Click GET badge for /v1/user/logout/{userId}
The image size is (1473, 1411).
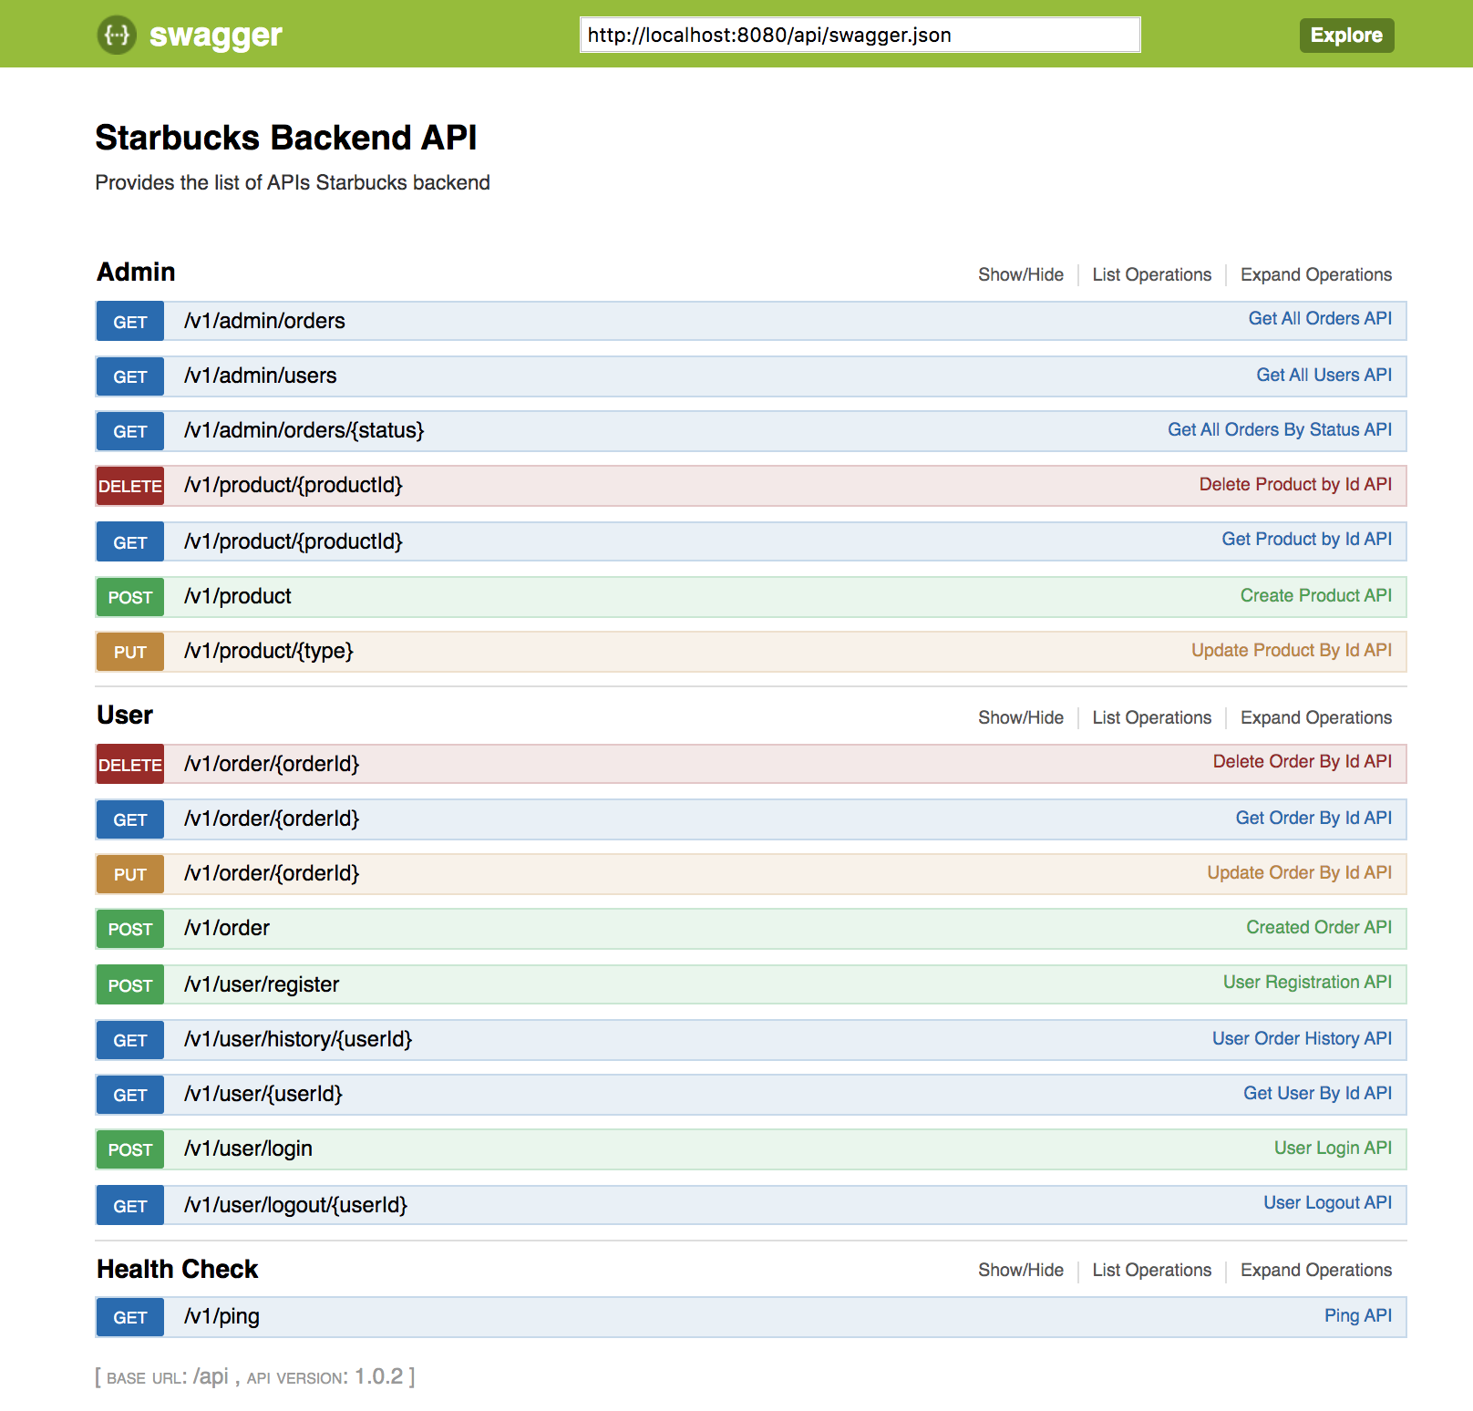[x=130, y=1206]
